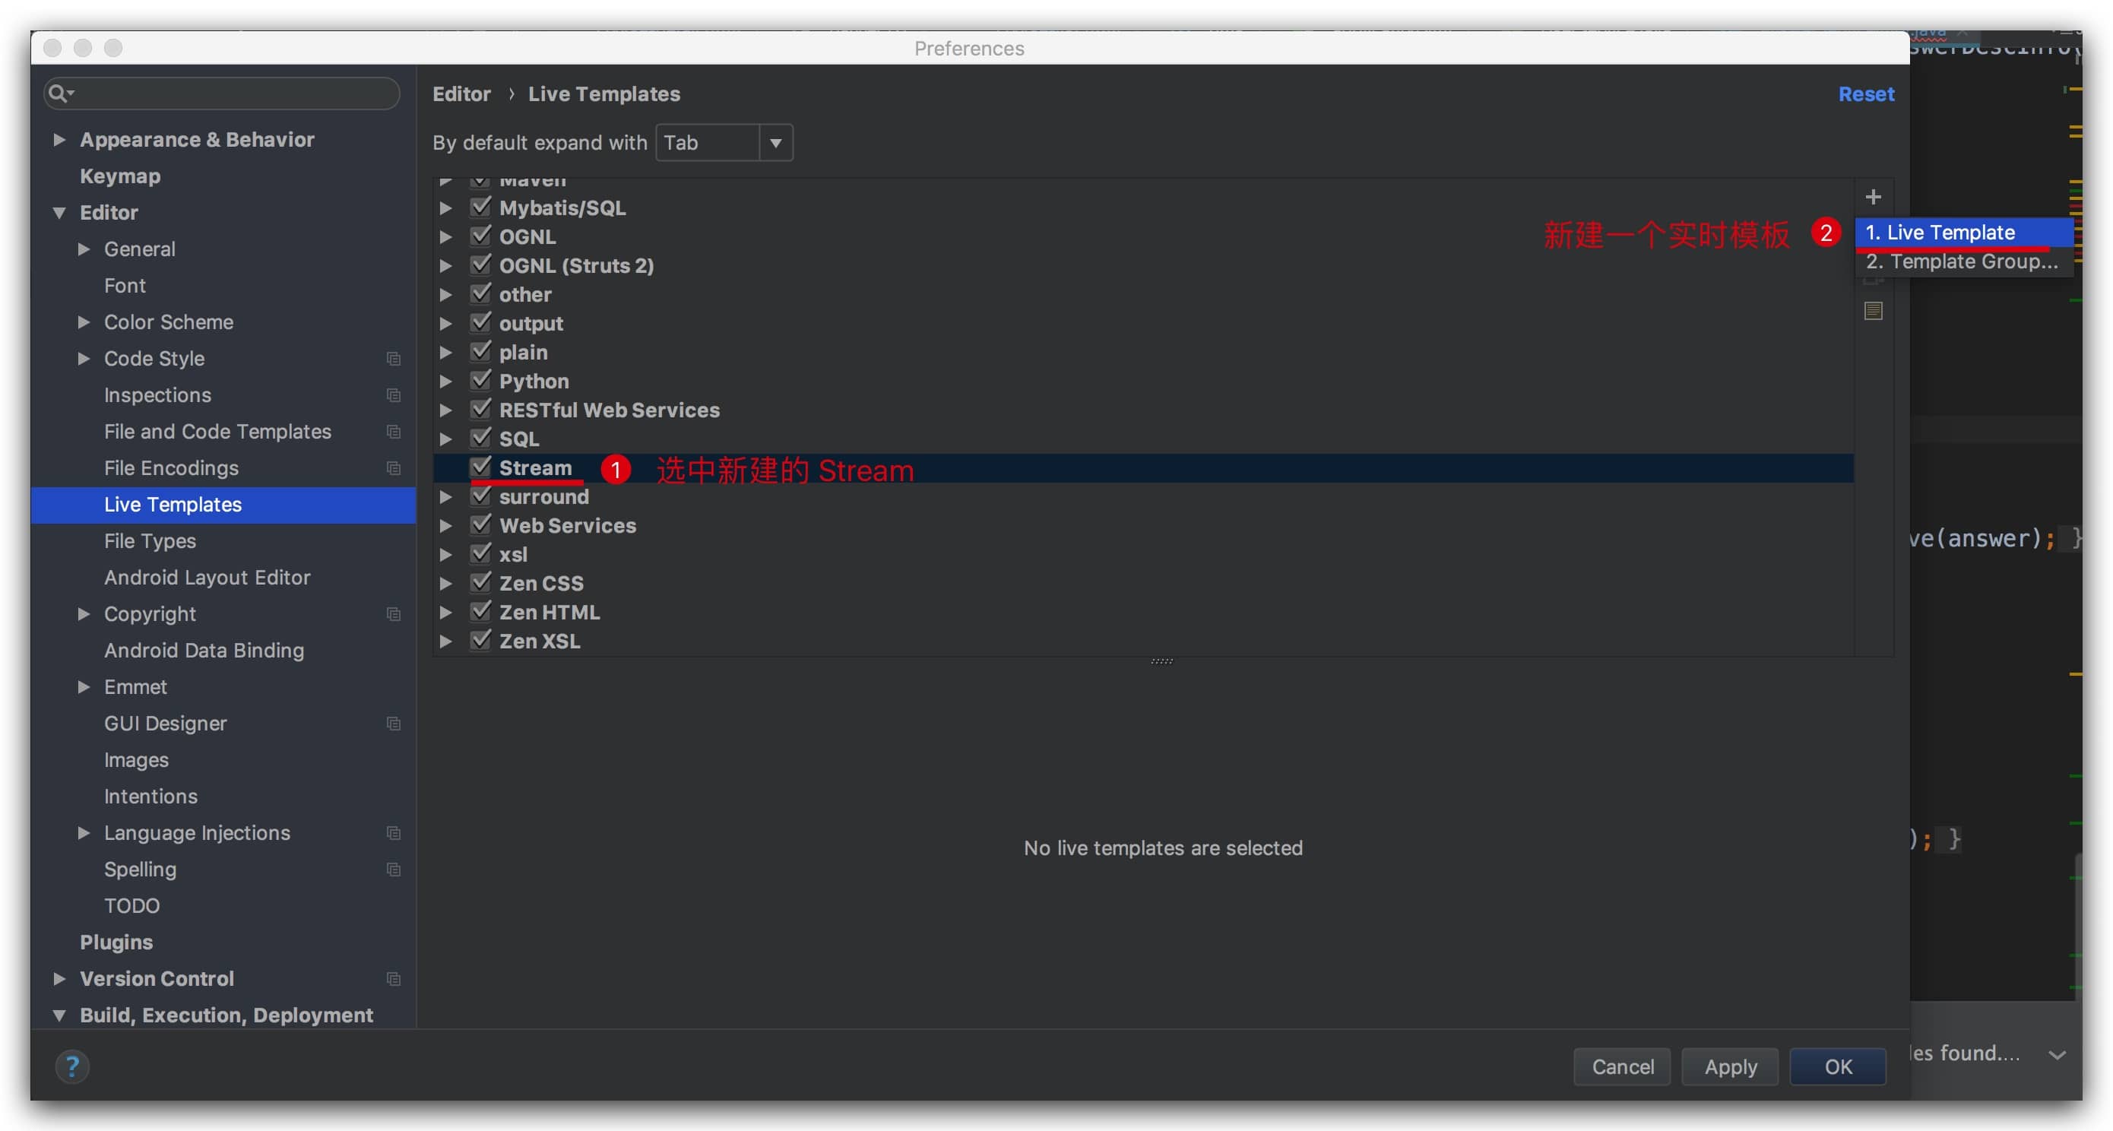Click the OK button
The width and height of the screenshot is (2113, 1131).
(1837, 1066)
